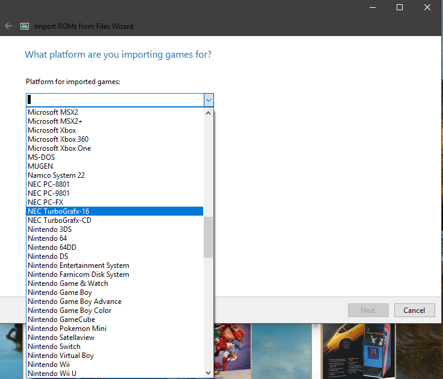This screenshot has width=443, height=379.
Task: Cancel the Import ROMs wizard
Action: pos(414,311)
